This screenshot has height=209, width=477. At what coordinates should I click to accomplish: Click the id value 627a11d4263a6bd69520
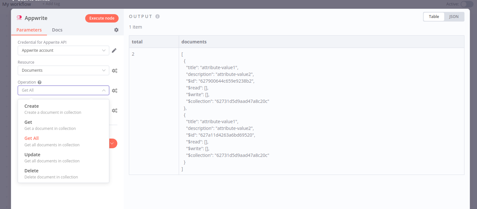click(227, 135)
